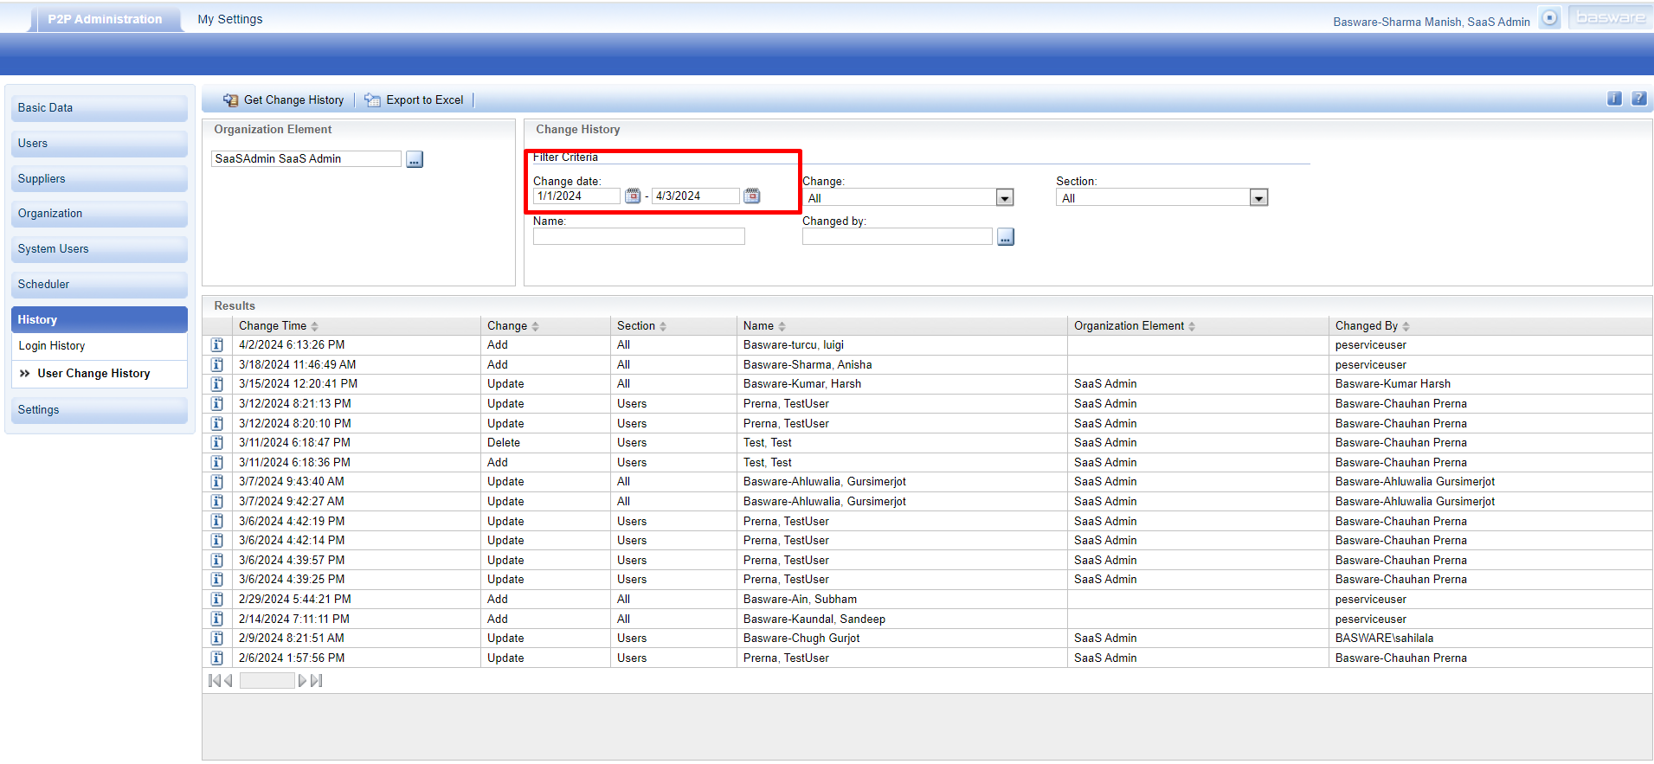The width and height of the screenshot is (1654, 764).
Task: Open details for the Basware-turcu, luigi row
Action: [217, 345]
